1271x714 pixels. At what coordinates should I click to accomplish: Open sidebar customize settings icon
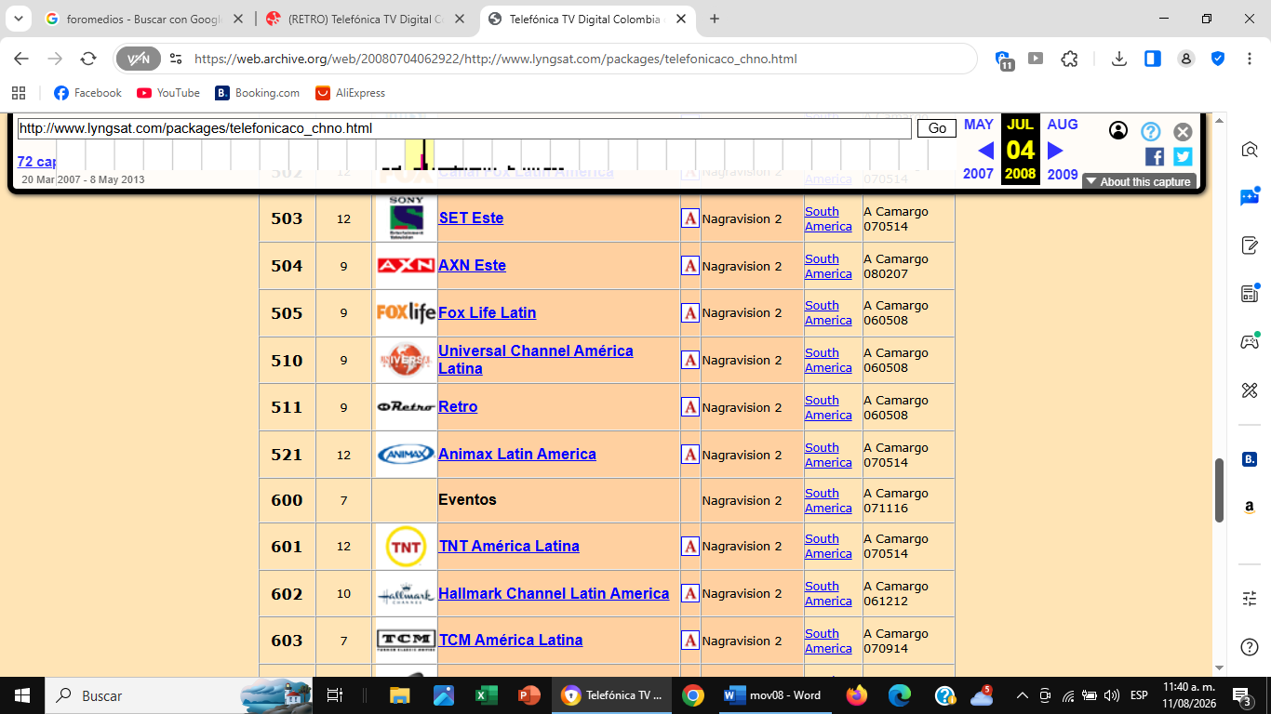[1249, 599]
